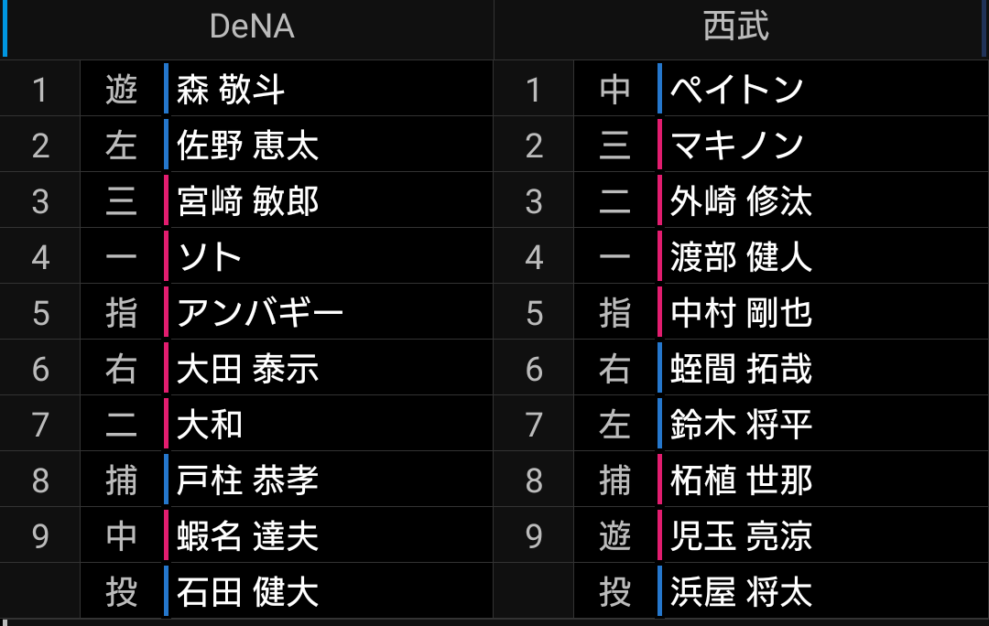
Task: Open 外崎 修汰 player entry
Action: tap(741, 200)
